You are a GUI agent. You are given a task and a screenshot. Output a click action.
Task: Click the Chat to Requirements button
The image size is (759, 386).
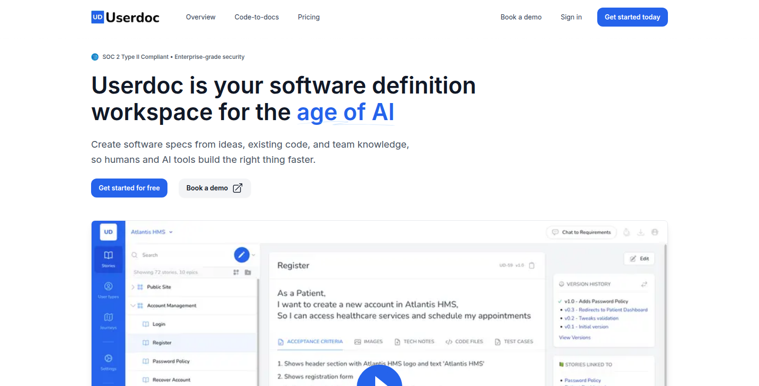pos(582,232)
